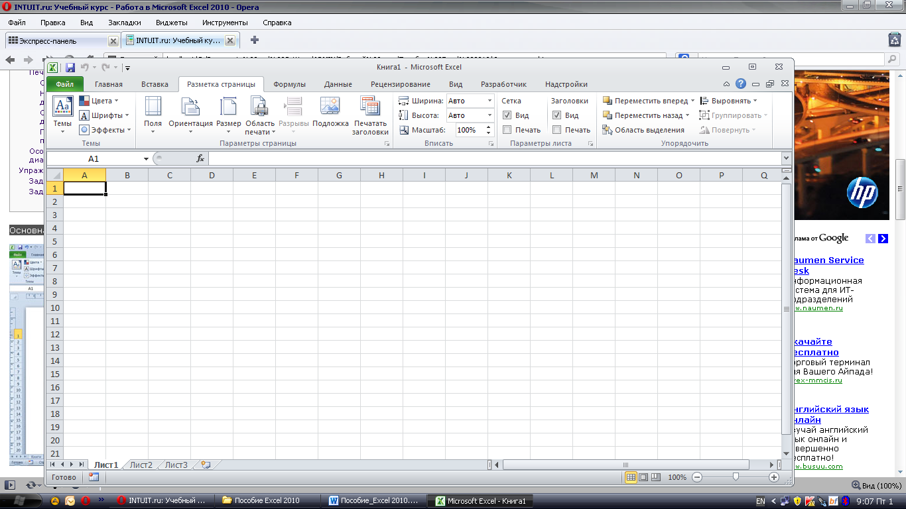
Task: Insert new worksheet tab icon
Action: 206,465
